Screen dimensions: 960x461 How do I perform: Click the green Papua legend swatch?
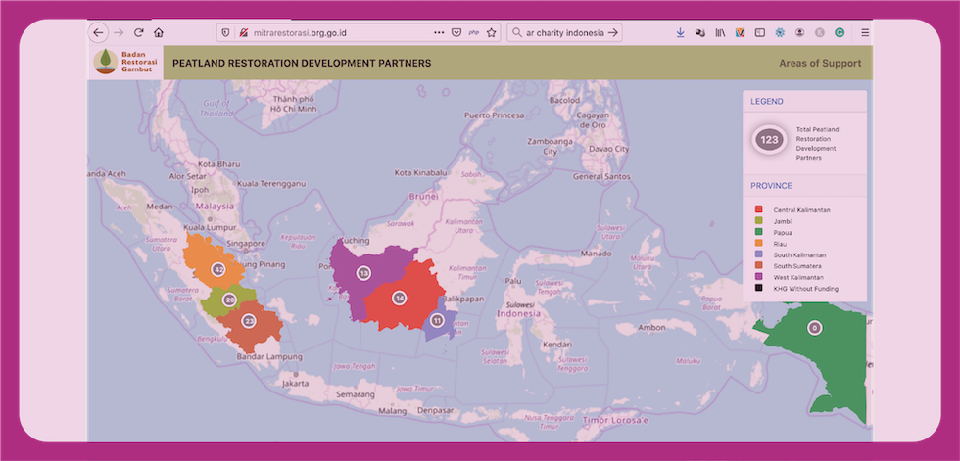point(758,232)
